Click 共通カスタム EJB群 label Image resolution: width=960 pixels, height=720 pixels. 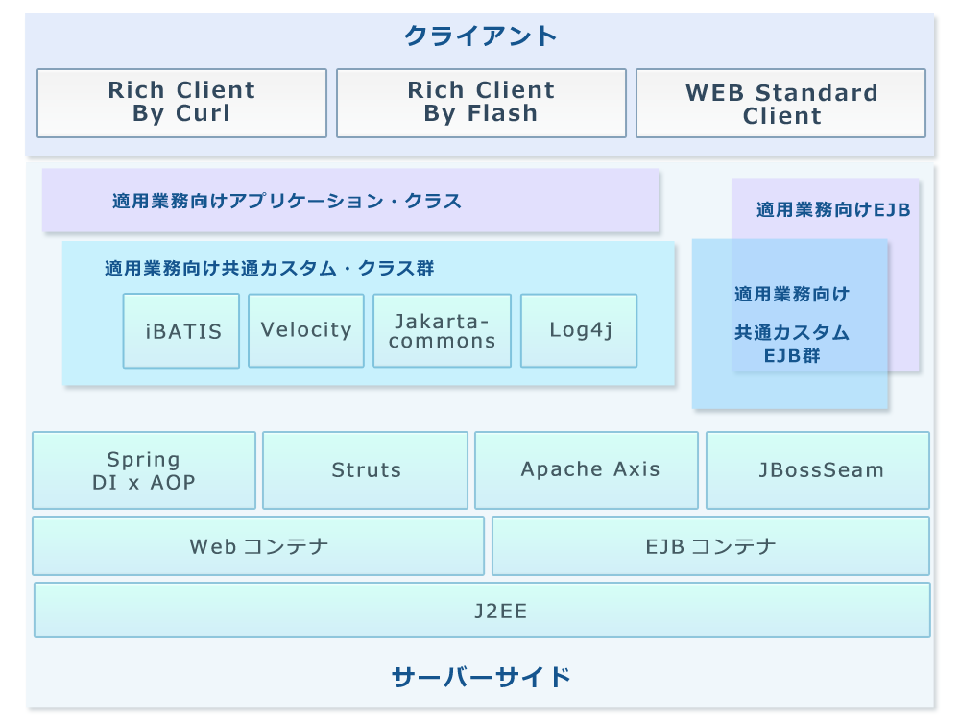click(792, 344)
